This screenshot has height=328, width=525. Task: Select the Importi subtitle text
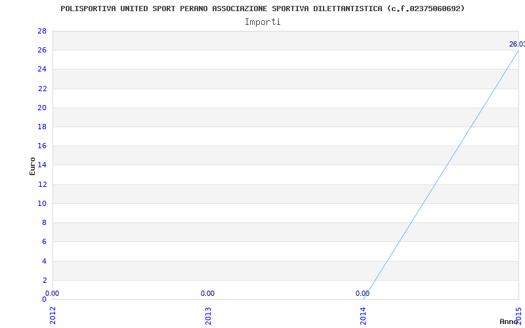pos(262,22)
